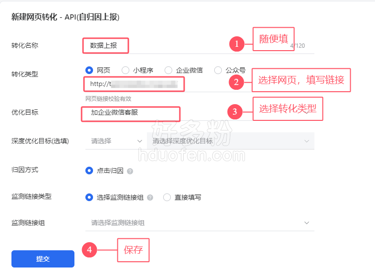Select the 选择监测链接组 radio option
This screenshot has height=278, width=375.
89,197
